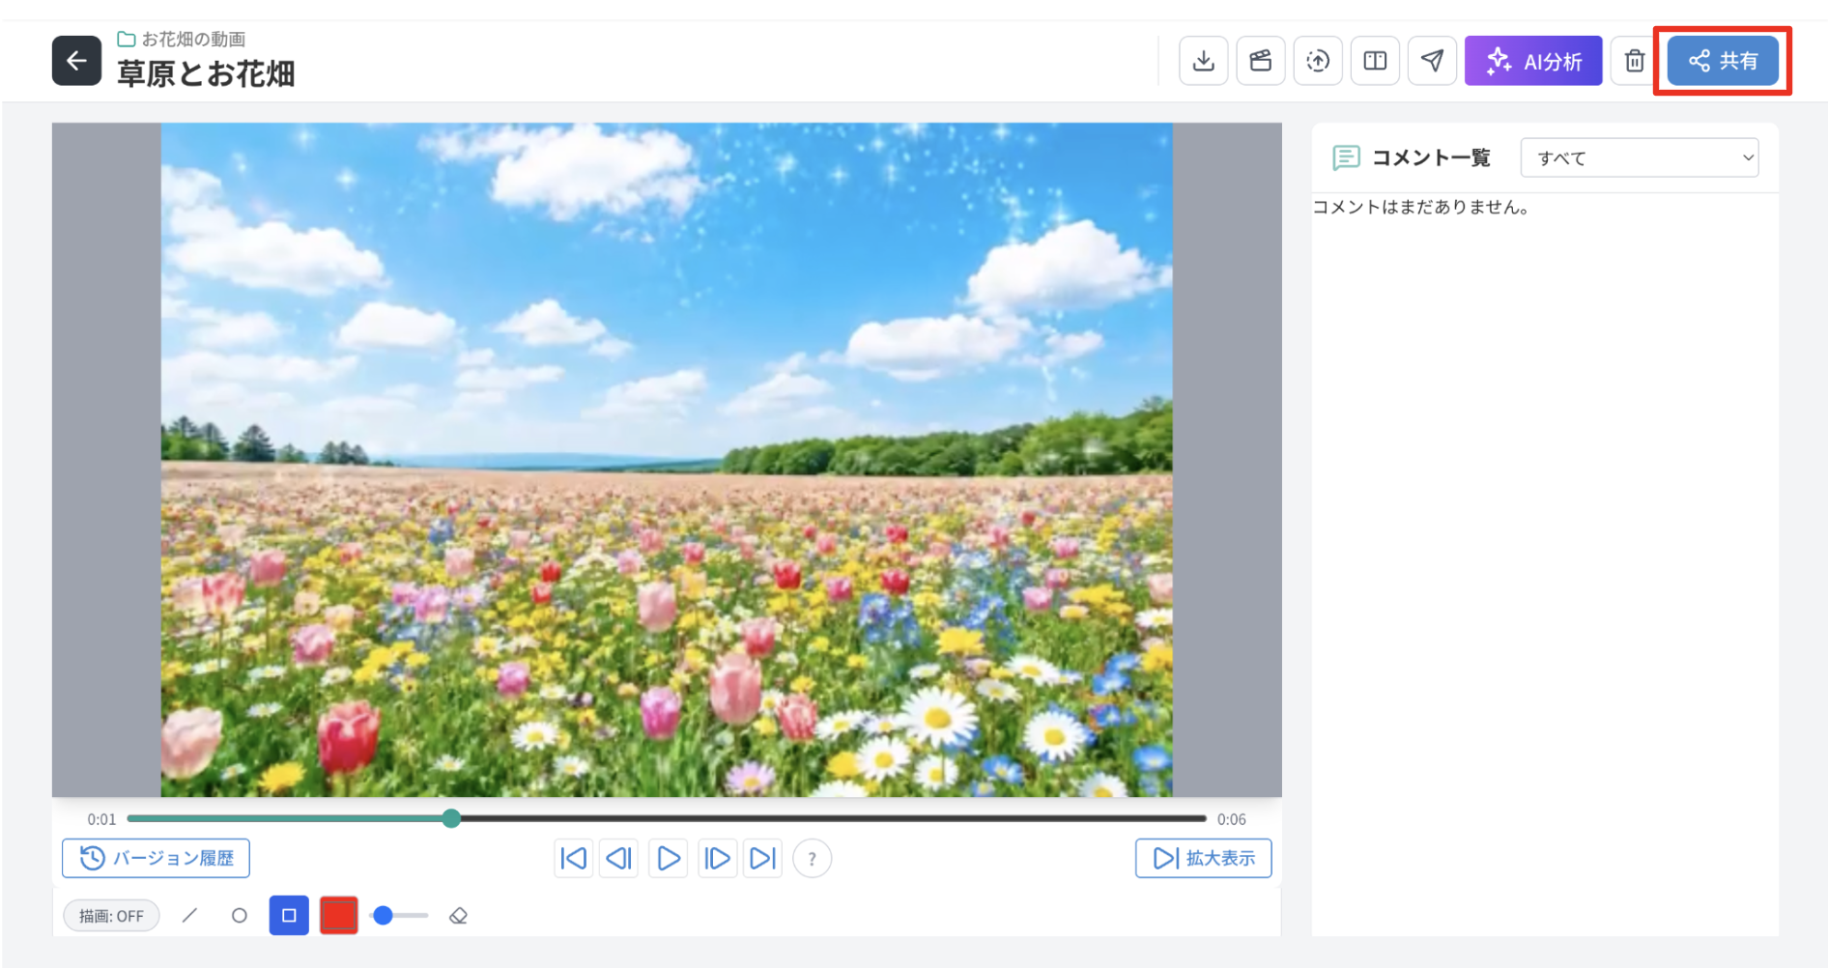Select the rectangle drawing tool
Screen dimensions: 1828x968
click(x=289, y=915)
